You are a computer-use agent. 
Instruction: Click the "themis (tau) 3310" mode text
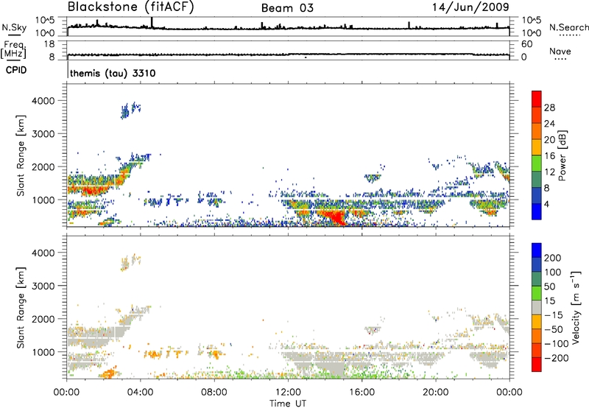(113, 73)
